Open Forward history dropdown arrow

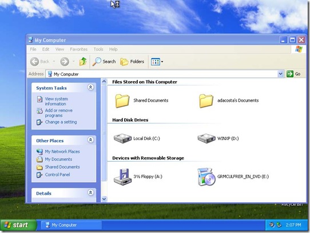[x=74, y=62]
